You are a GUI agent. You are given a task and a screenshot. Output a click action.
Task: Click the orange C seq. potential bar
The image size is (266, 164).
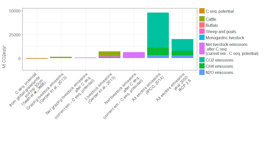pos(37,58)
